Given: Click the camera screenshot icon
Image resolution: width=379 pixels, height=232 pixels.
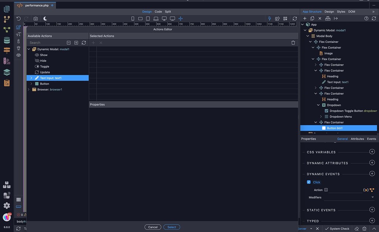Looking at the screenshot, I should (x=36, y=18).
